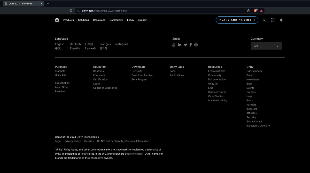The height and width of the screenshot is (173, 310).
Task: Open the Learn menu in header
Action: coord(130,20)
